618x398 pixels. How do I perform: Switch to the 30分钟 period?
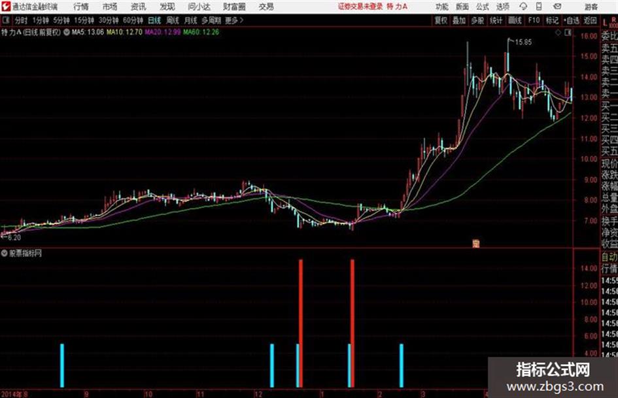(x=109, y=20)
